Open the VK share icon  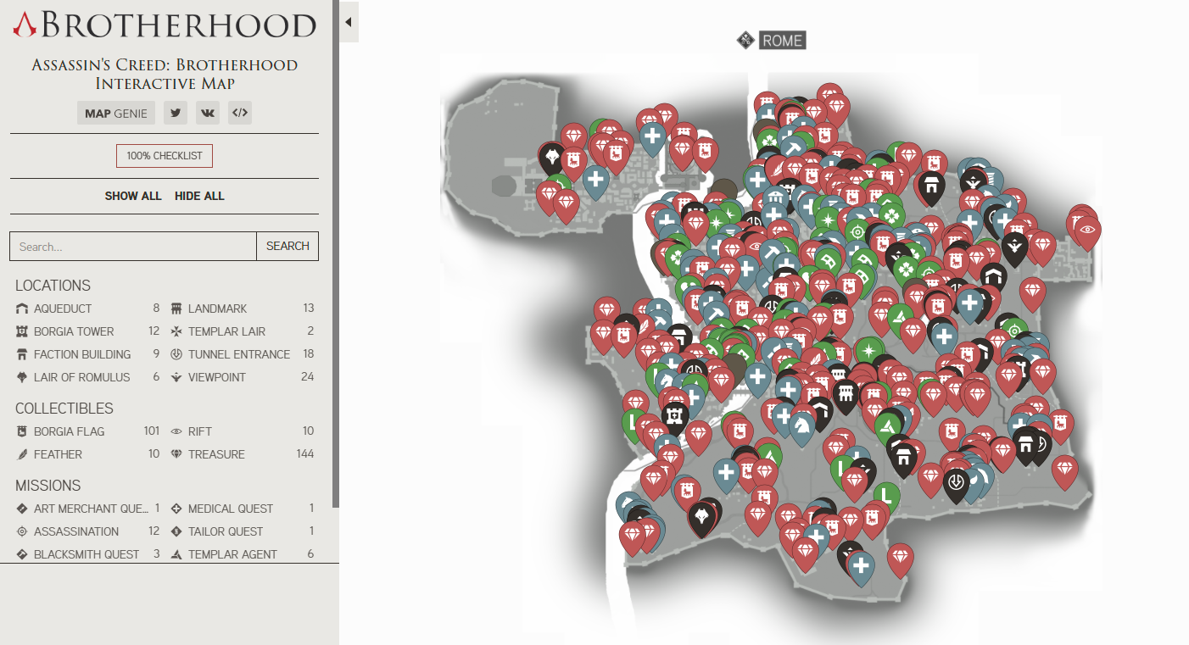coord(208,114)
